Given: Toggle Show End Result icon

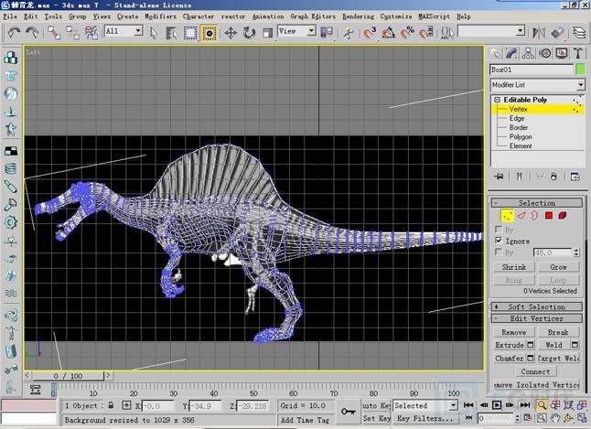Looking at the screenshot, I should tap(520, 177).
